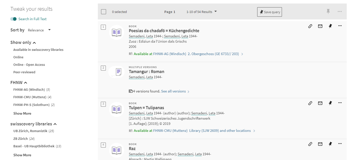The image size is (348, 160).
Task: Email the Poesias da chadafö record
Action: [320, 26]
